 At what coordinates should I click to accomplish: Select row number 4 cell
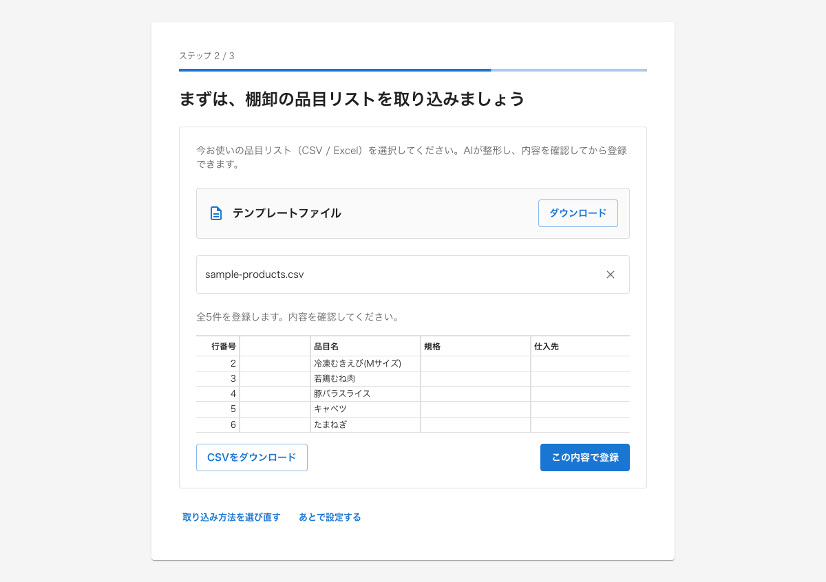(218, 394)
